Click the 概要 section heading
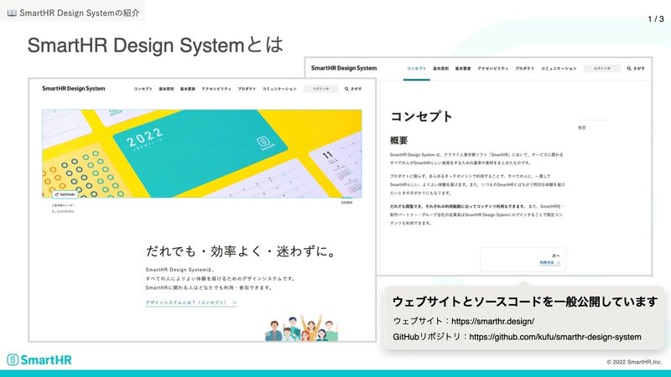The width and height of the screenshot is (671, 377). pos(399,140)
